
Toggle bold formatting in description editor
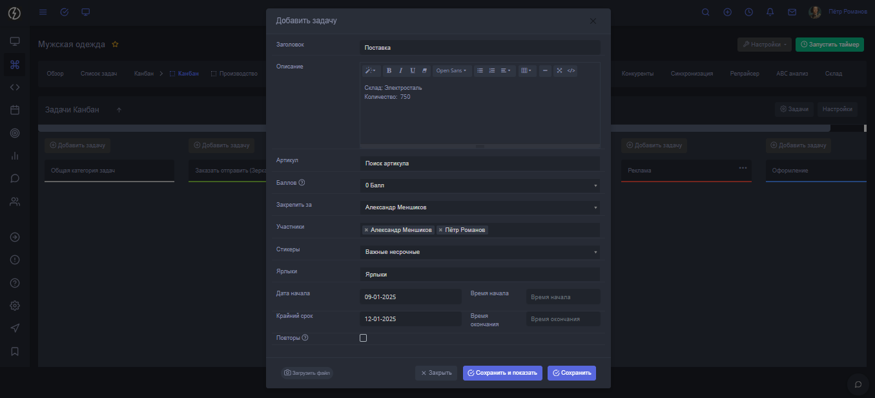click(x=389, y=70)
